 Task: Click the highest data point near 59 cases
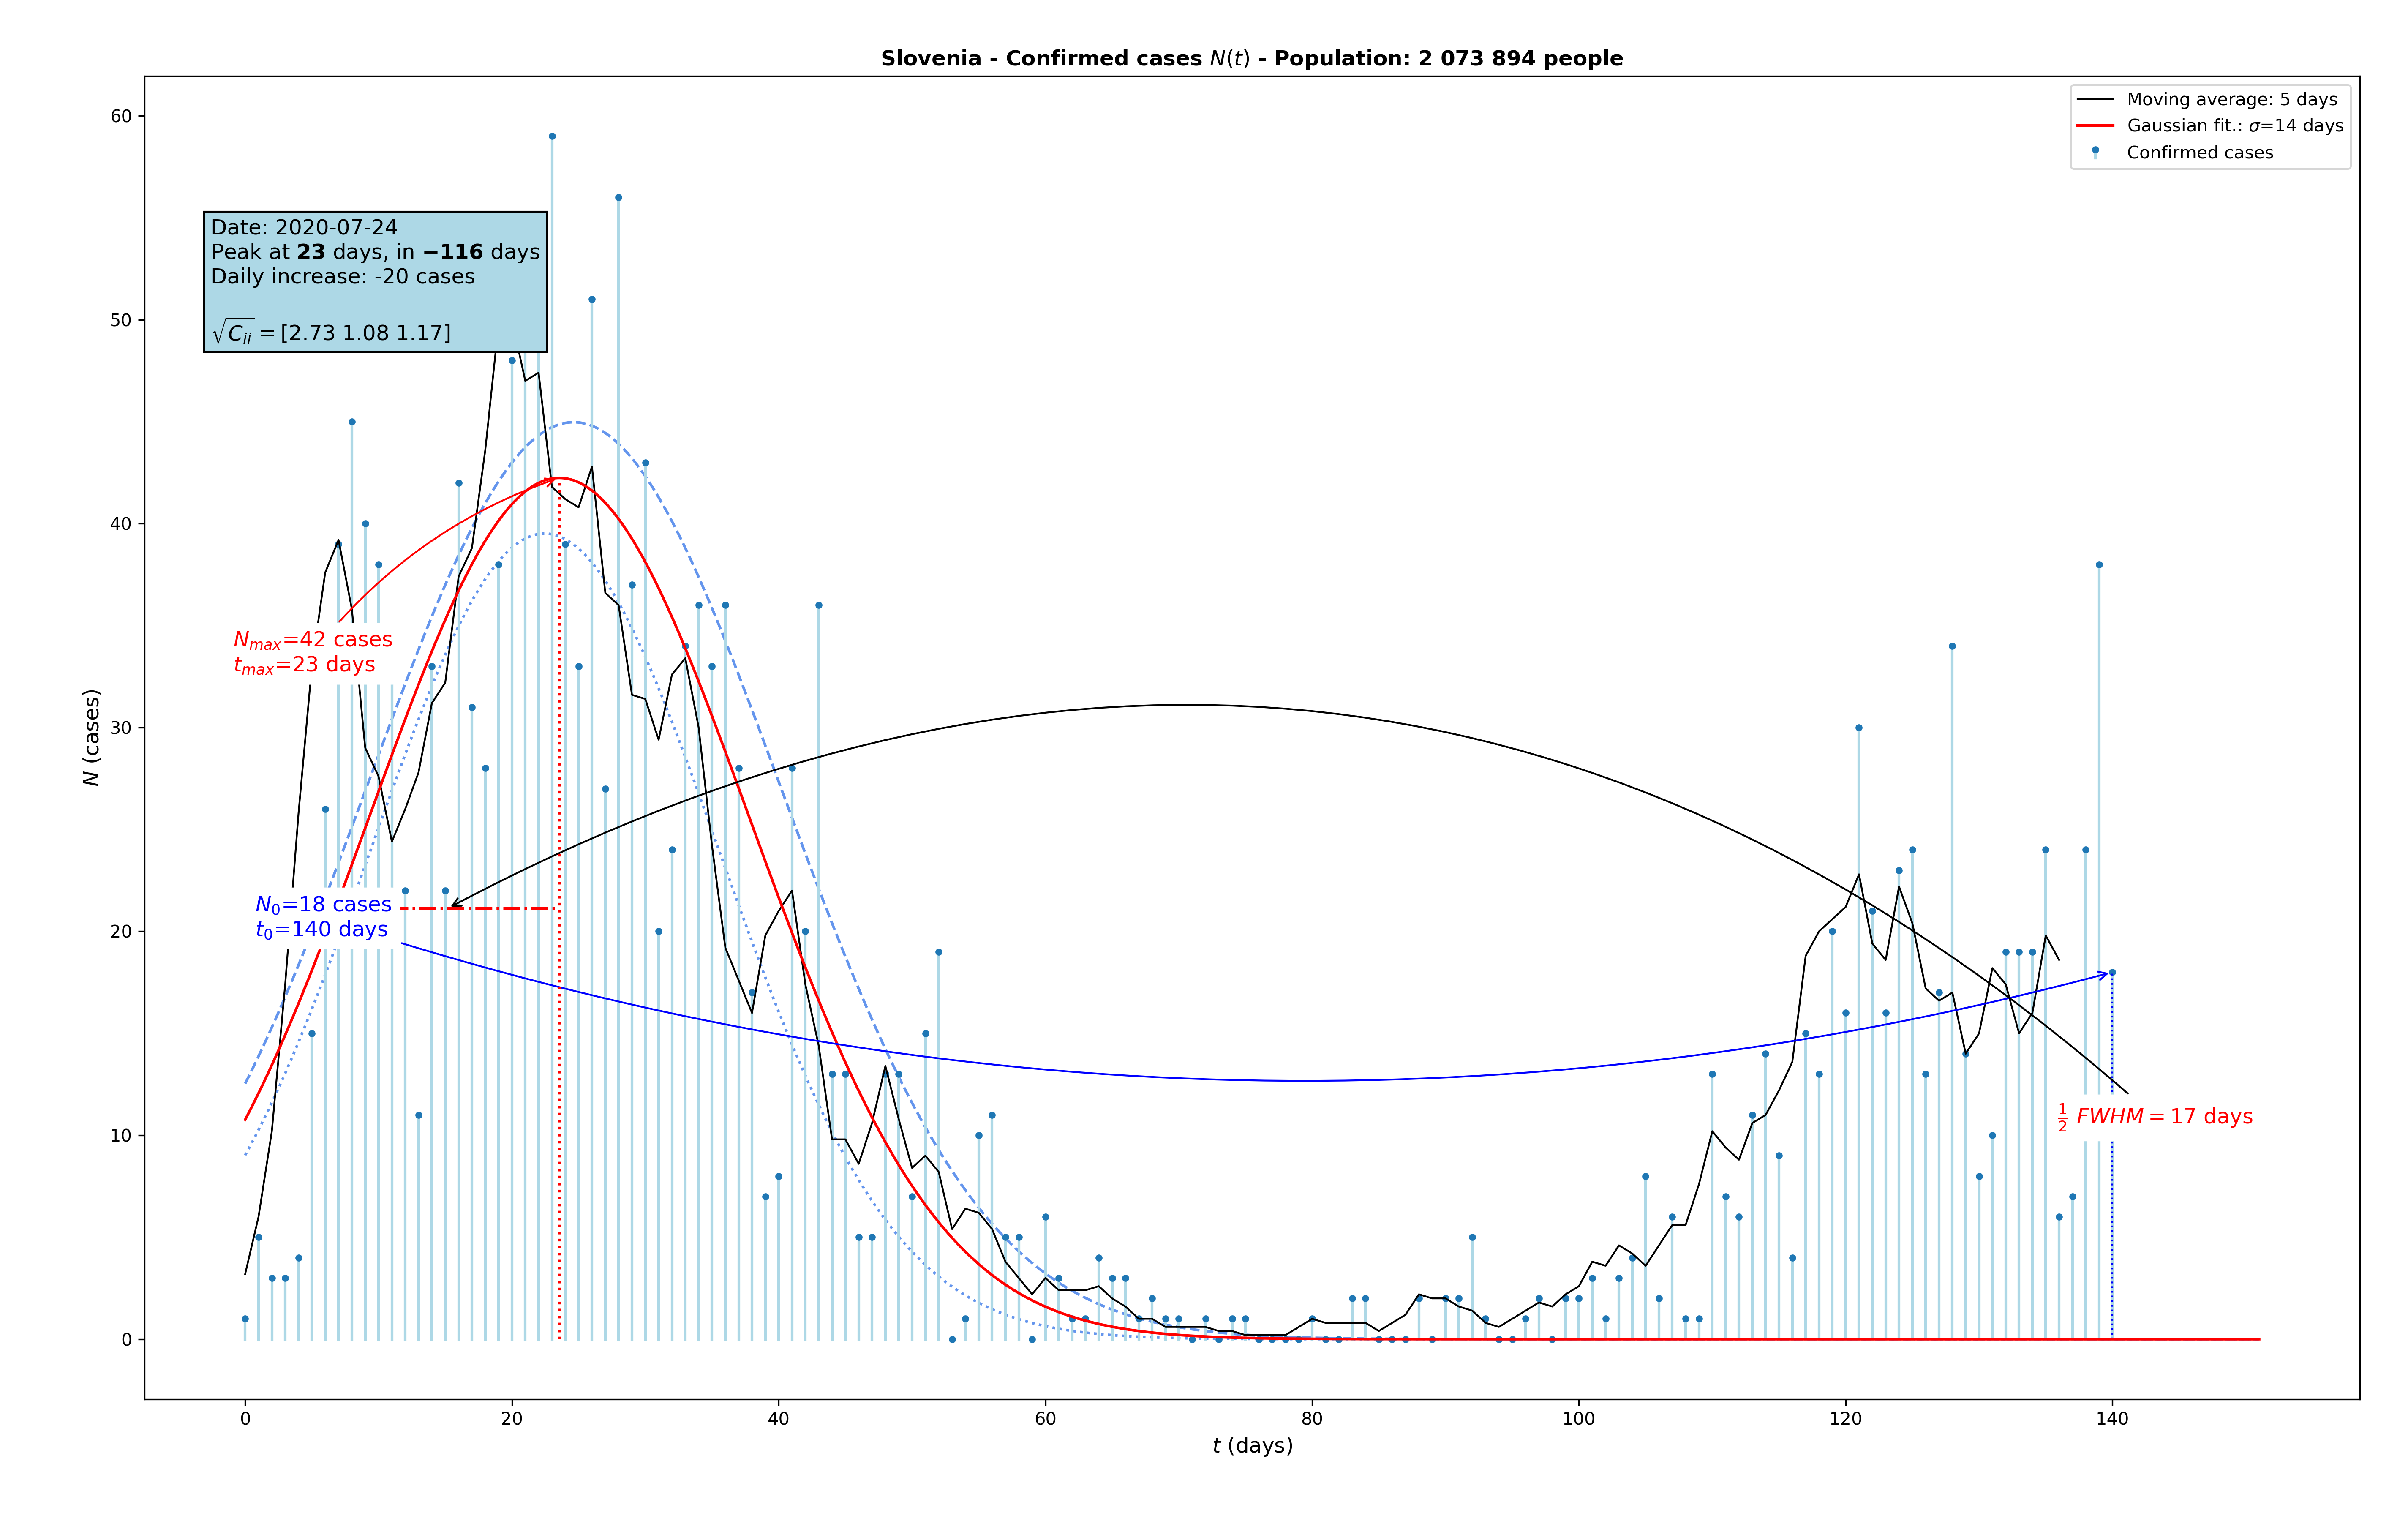[552, 137]
